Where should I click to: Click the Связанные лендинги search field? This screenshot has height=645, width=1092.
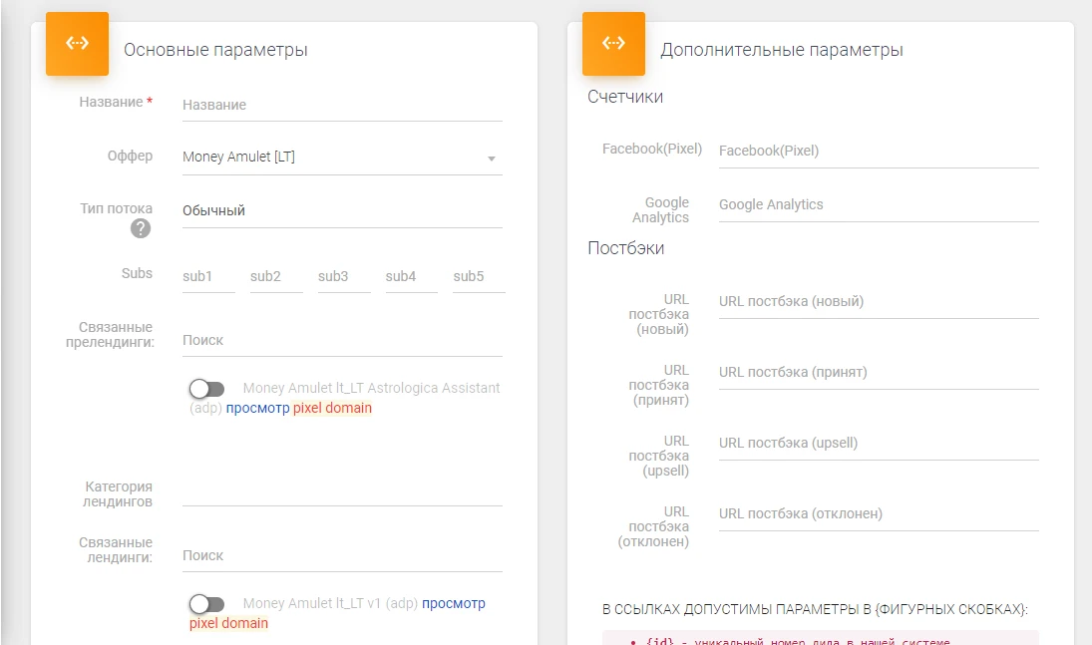click(x=342, y=556)
